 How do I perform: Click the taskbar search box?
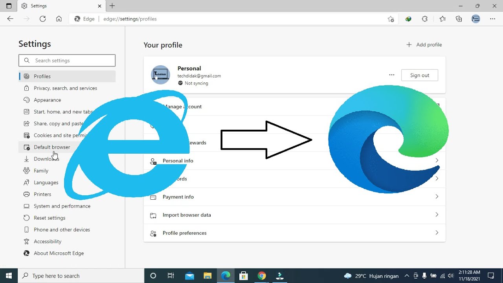pyautogui.click(x=81, y=276)
